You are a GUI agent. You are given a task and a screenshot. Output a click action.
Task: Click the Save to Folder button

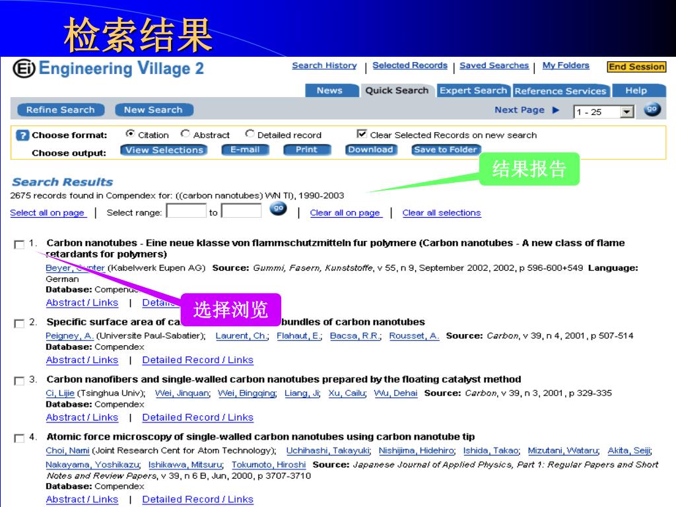tap(446, 150)
